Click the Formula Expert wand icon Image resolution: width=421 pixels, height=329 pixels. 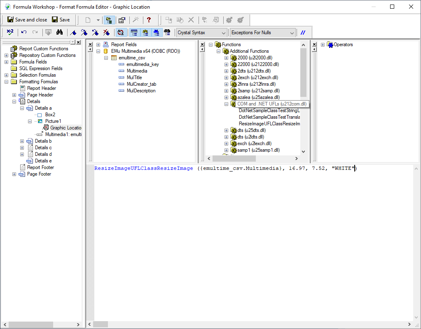[x=135, y=20]
